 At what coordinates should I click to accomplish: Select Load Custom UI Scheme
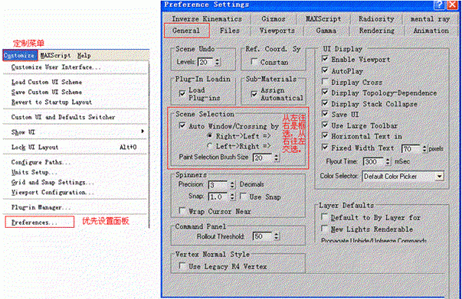tap(47, 82)
